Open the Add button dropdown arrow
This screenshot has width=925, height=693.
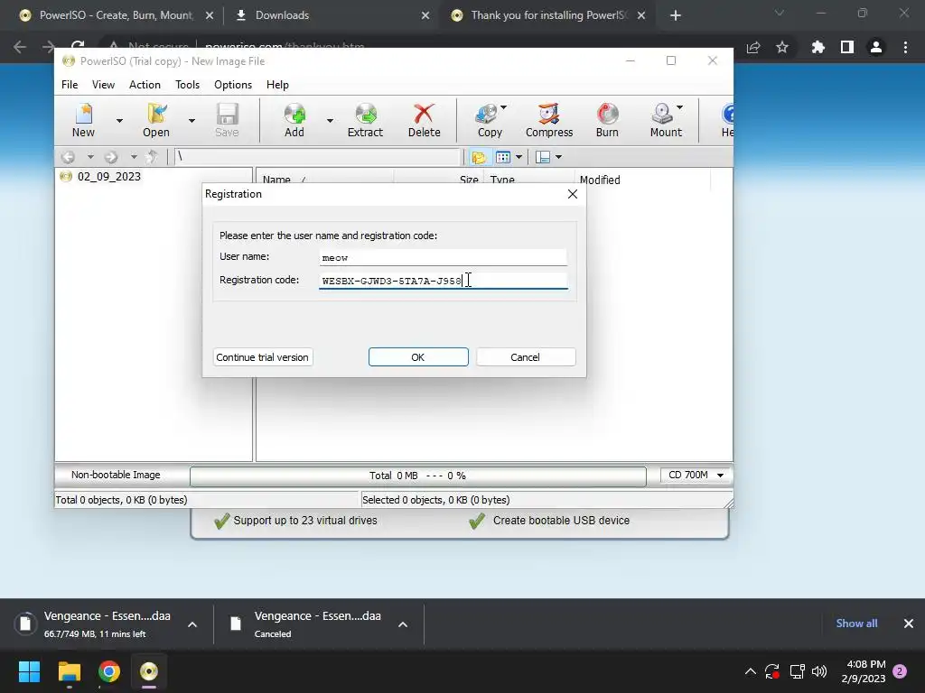pyautogui.click(x=330, y=121)
